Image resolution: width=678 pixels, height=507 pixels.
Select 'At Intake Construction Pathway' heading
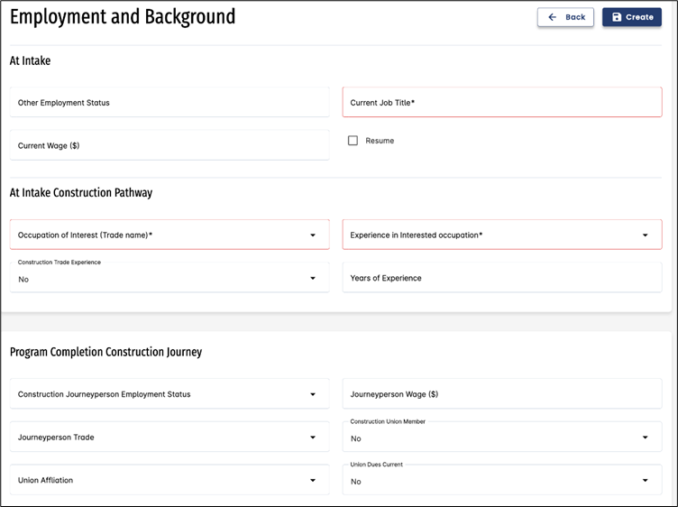click(x=81, y=192)
